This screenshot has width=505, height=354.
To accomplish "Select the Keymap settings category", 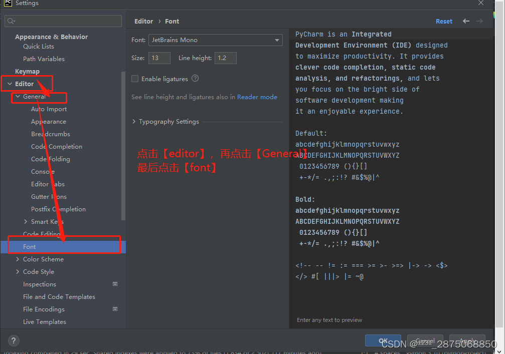I will point(28,72).
